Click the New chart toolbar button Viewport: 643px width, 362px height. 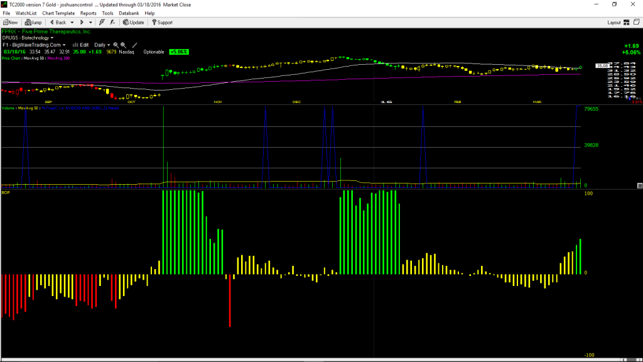10,23
